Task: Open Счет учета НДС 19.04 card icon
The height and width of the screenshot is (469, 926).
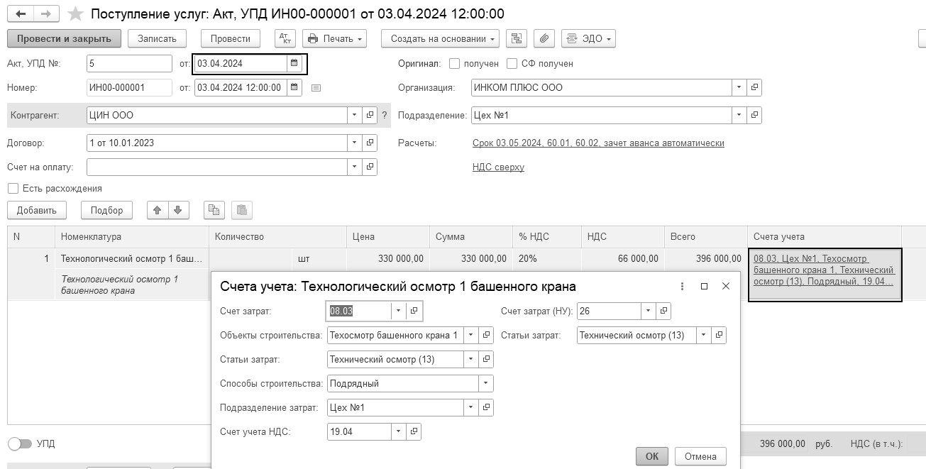Action: tap(414, 431)
